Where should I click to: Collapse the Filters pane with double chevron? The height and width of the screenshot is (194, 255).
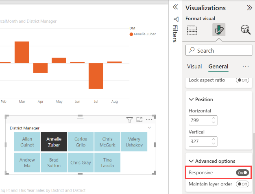tap(175, 7)
